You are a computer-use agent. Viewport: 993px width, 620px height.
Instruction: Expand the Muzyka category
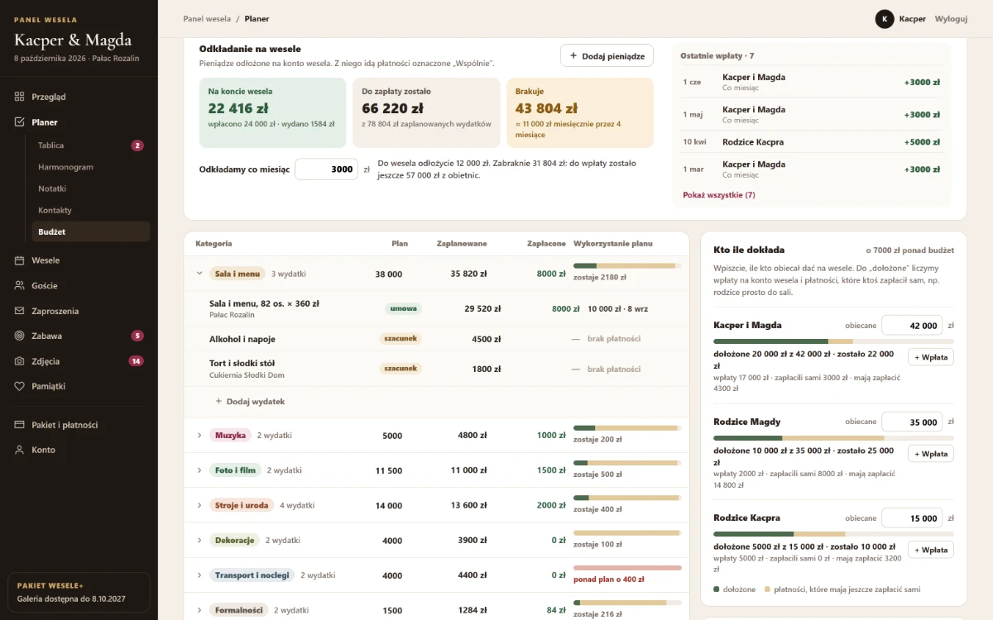point(199,436)
